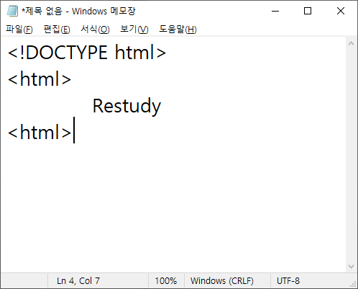Open the 도움말(H) menu

tap(178, 30)
